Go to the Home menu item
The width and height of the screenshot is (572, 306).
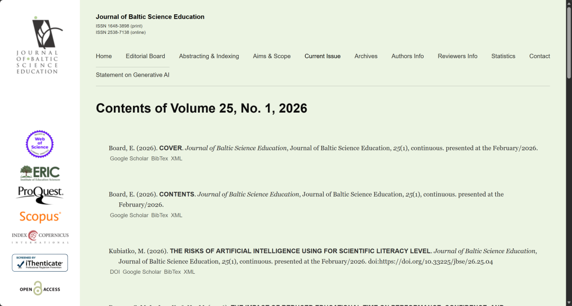(x=104, y=56)
